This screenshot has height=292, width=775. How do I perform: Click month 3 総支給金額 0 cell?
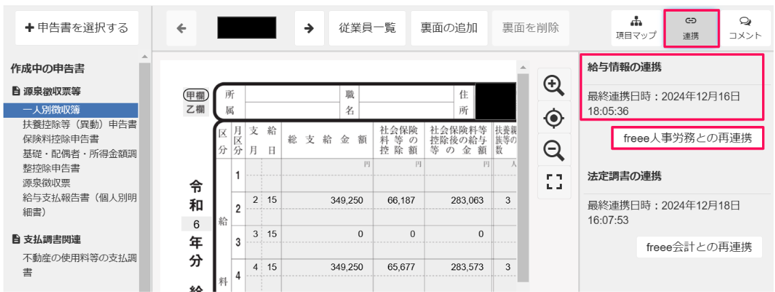coord(327,233)
